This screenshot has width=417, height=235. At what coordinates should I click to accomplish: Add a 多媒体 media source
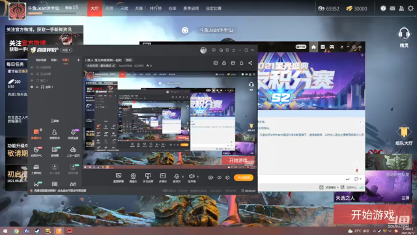point(162,178)
